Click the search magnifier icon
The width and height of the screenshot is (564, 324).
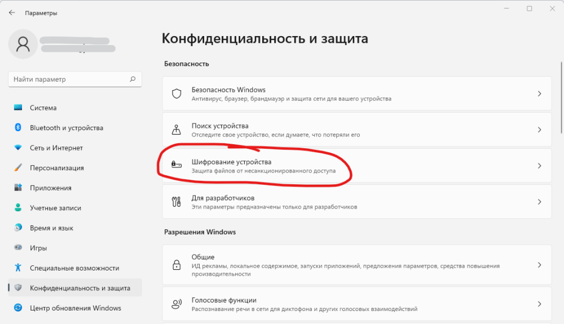(133, 79)
